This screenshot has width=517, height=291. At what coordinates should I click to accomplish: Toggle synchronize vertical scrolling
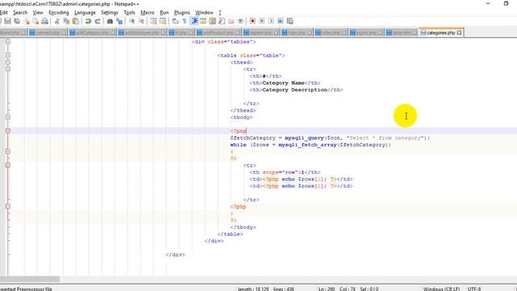(x=153, y=21)
